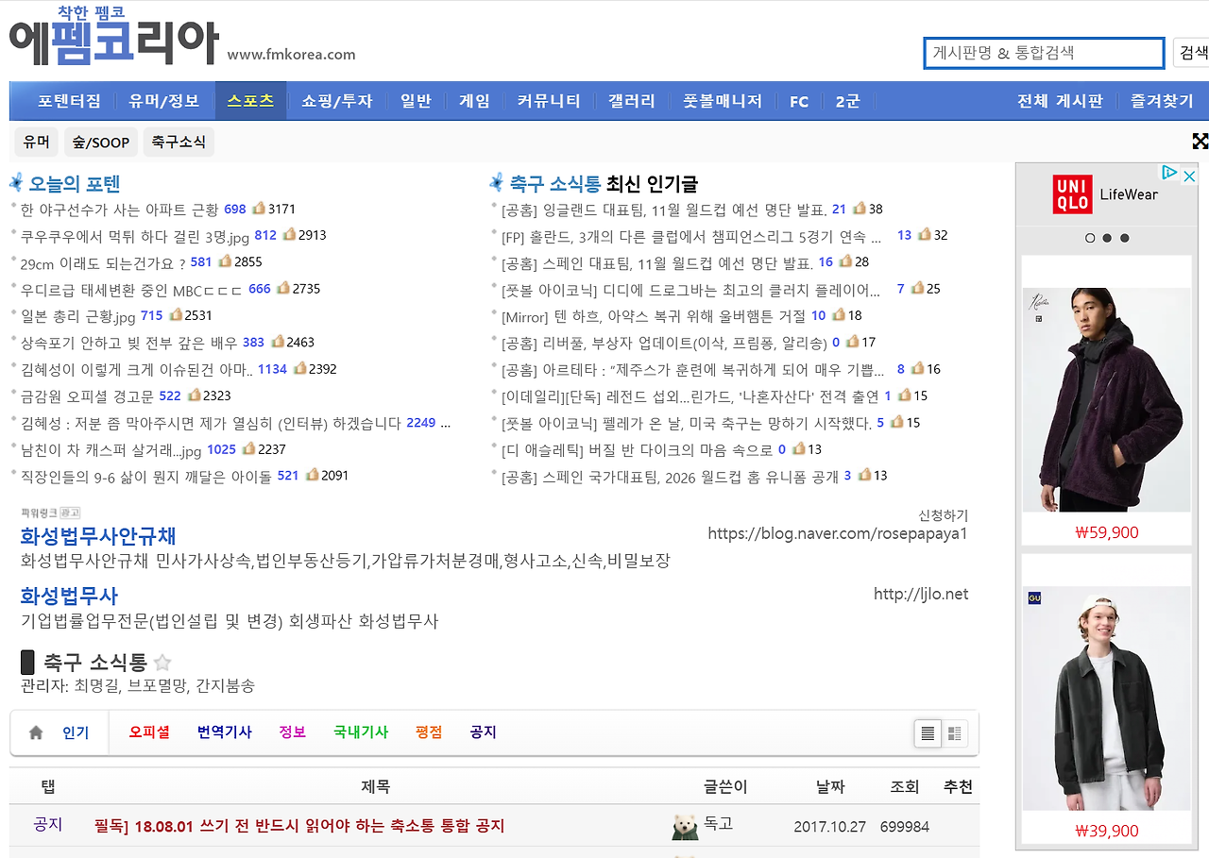Switch to the 정보 tab
1209x858 pixels.
[293, 732]
